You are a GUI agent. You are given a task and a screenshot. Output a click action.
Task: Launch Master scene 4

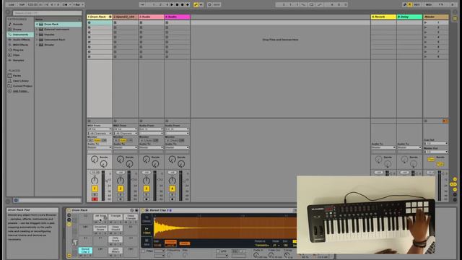425,37
